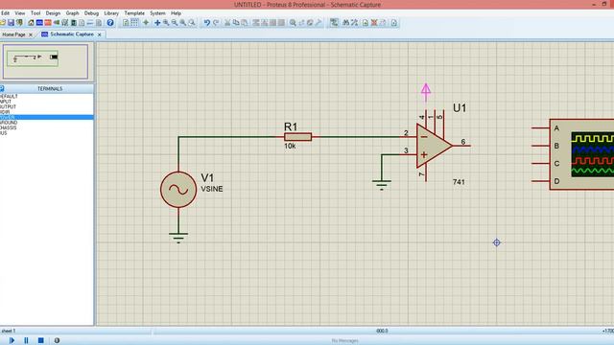Viewport: 614px width, 345px height.
Task: Close the Schematic Capture tab
Action: click(100, 34)
